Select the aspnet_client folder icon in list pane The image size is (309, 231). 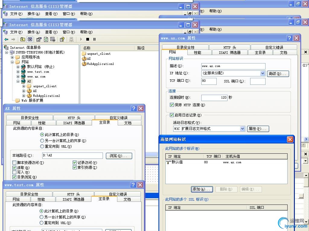click(84, 54)
